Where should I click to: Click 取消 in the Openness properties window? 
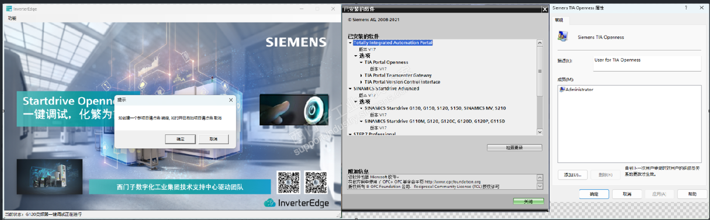[x=627, y=194]
